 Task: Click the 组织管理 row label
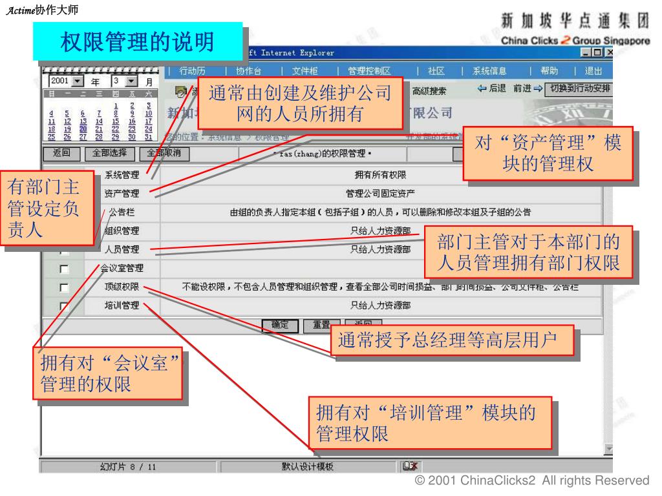122,231
